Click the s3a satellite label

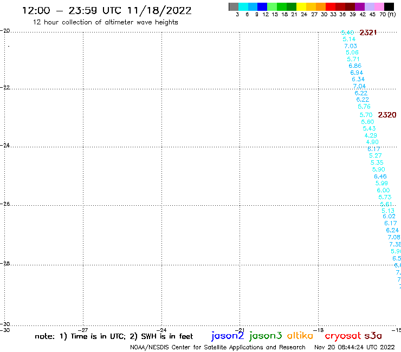click(x=373, y=336)
